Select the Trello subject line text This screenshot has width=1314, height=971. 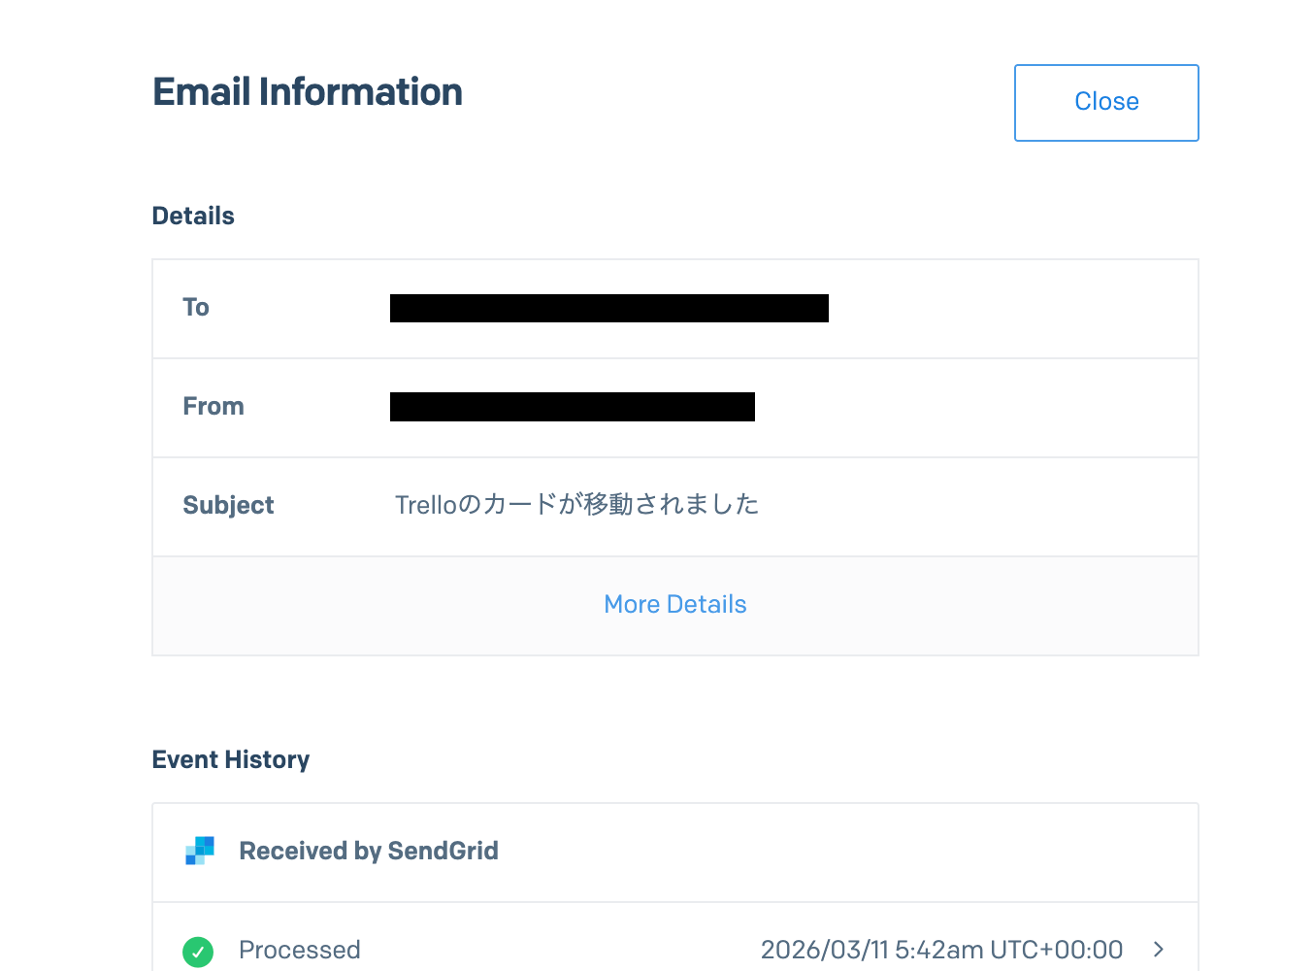pyautogui.click(x=576, y=505)
